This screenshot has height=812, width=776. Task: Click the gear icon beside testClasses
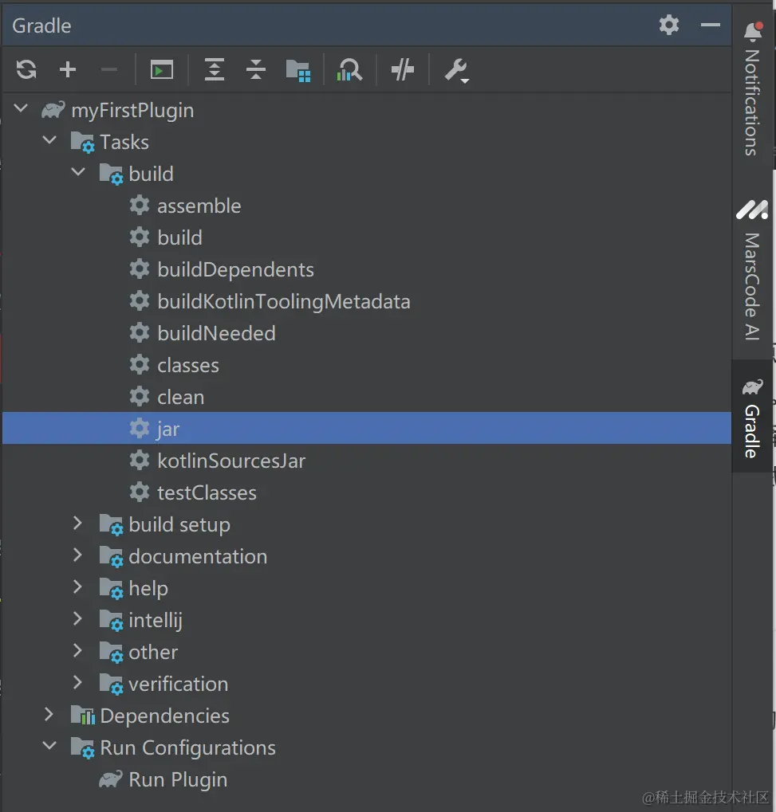(140, 492)
